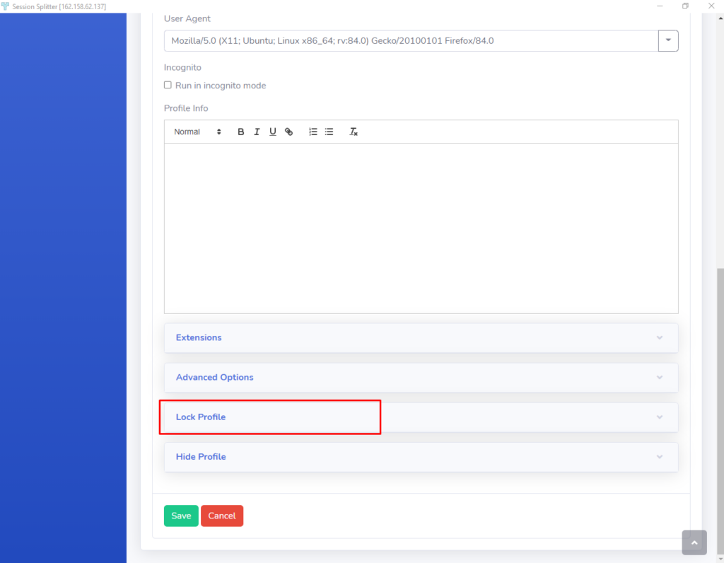Image resolution: width=724 pixels, height=563 pixels.
Task: Click inside the Profile Info text area
Action: click(421, 228)
